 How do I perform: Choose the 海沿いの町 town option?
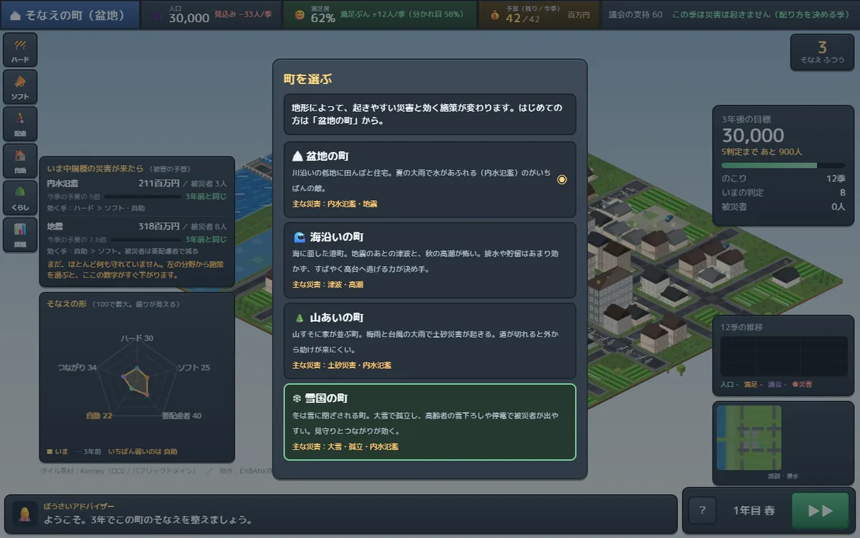coord(430,260)
